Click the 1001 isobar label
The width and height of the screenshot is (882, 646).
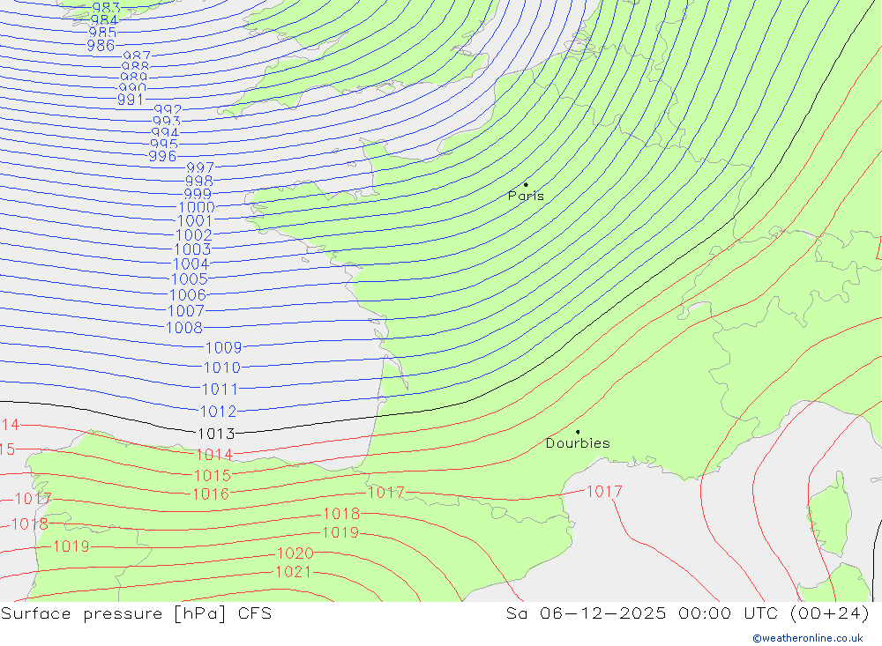pos(195,221)
